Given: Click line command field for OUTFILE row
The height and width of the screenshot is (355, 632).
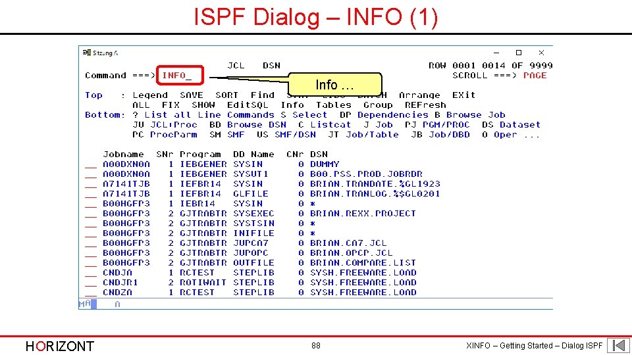Looking at the screenshot, I should click(x=91, y=263).
